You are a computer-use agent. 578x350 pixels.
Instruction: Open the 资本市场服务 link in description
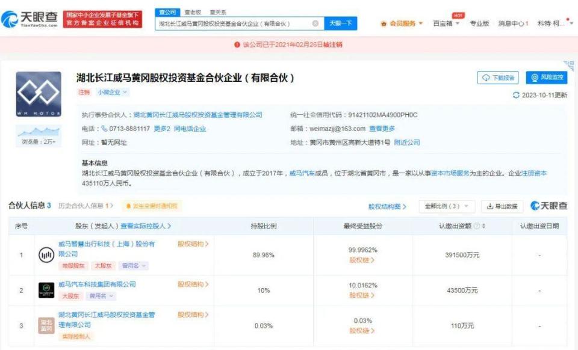(450, 173)
